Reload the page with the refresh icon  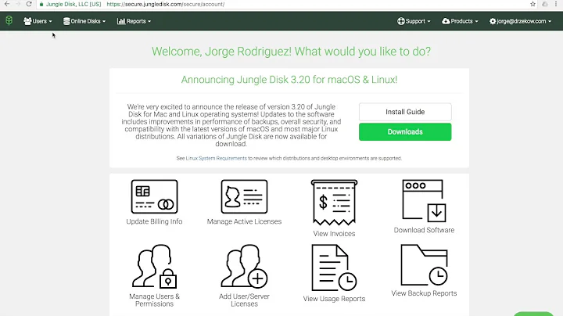click(29, 4)
